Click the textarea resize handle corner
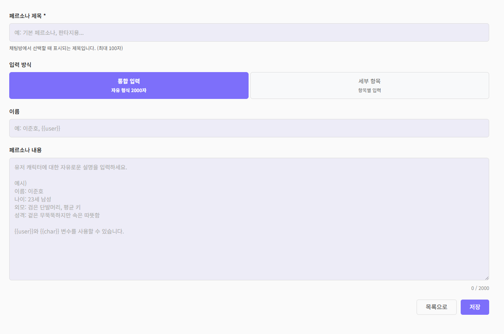This screenshot has width=504, height=334. pyautogui.click(x=487, y=278)
